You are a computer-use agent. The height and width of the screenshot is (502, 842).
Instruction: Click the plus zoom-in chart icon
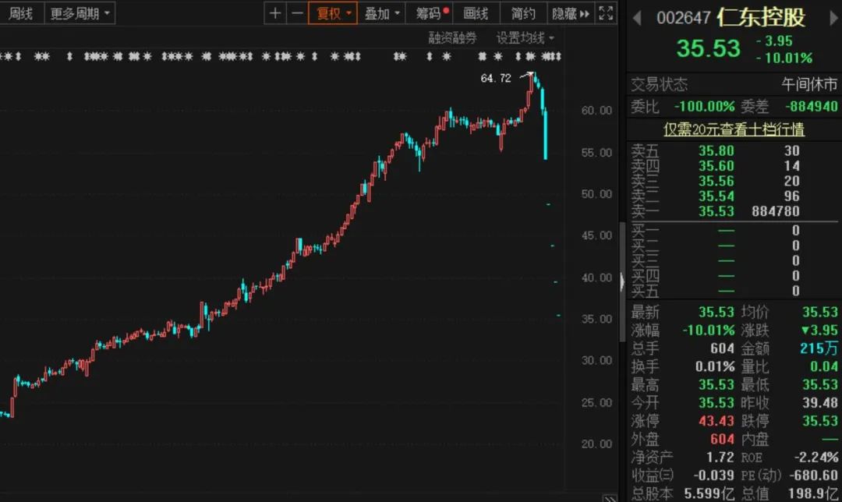[275, 13]
